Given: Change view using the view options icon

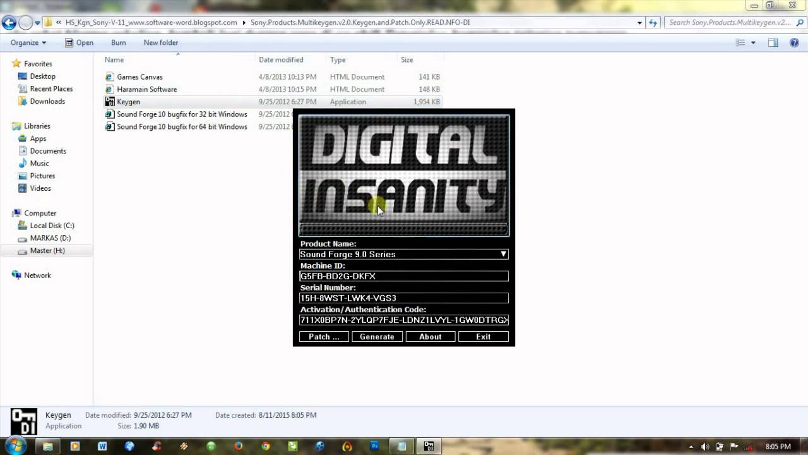Looking at the screenshot, I should [x=740, y=42].
